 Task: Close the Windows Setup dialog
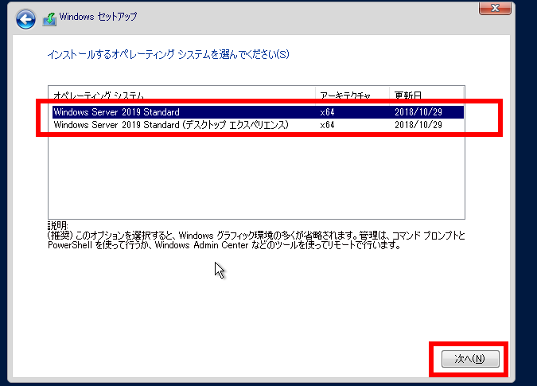pyautogui.click(x=495, y=8)
